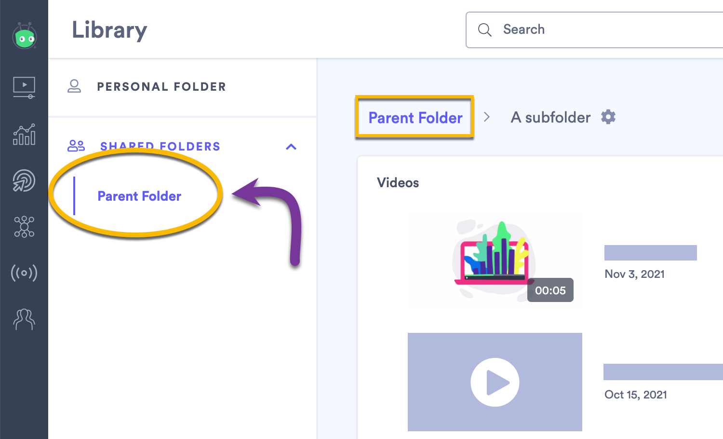
Task: Play the video dated Oct 15, 2021
Action: tap(495, 382)
